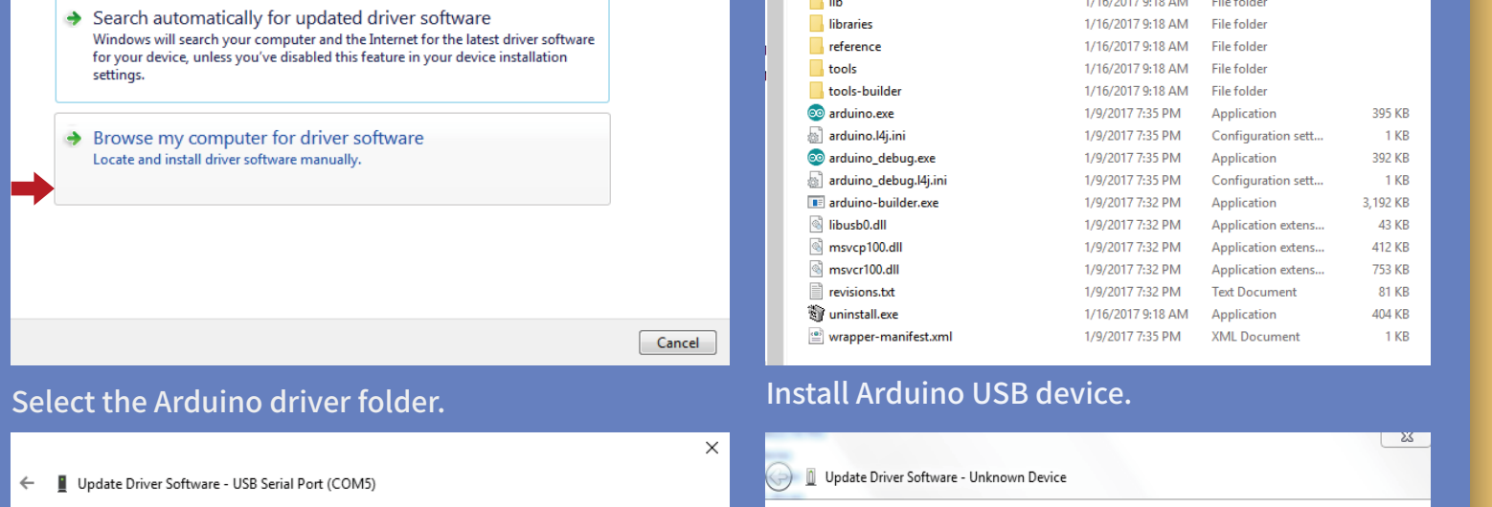Click date modified of uninstall.exe row
This screenshot has width=1492, height=507.
(1136, 314)
